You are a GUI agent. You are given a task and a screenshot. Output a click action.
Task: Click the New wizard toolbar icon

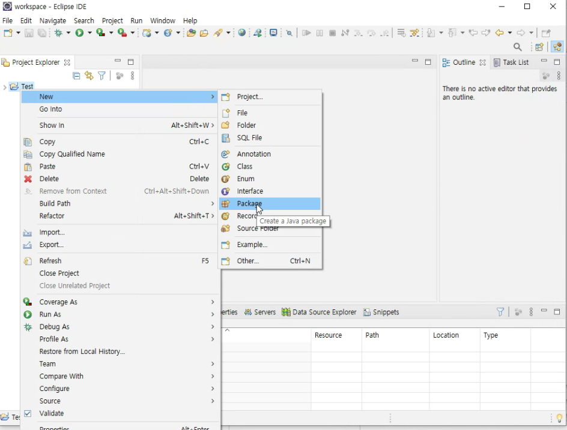(8, 33)
